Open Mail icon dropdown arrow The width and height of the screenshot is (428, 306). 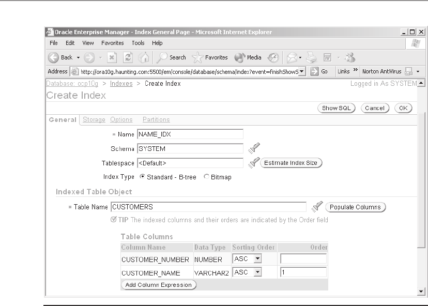point(300,57)
